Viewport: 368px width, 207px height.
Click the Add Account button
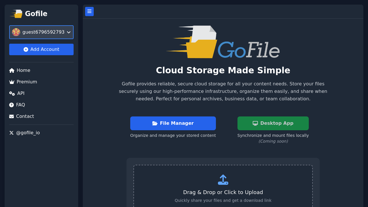click(41, 49)
